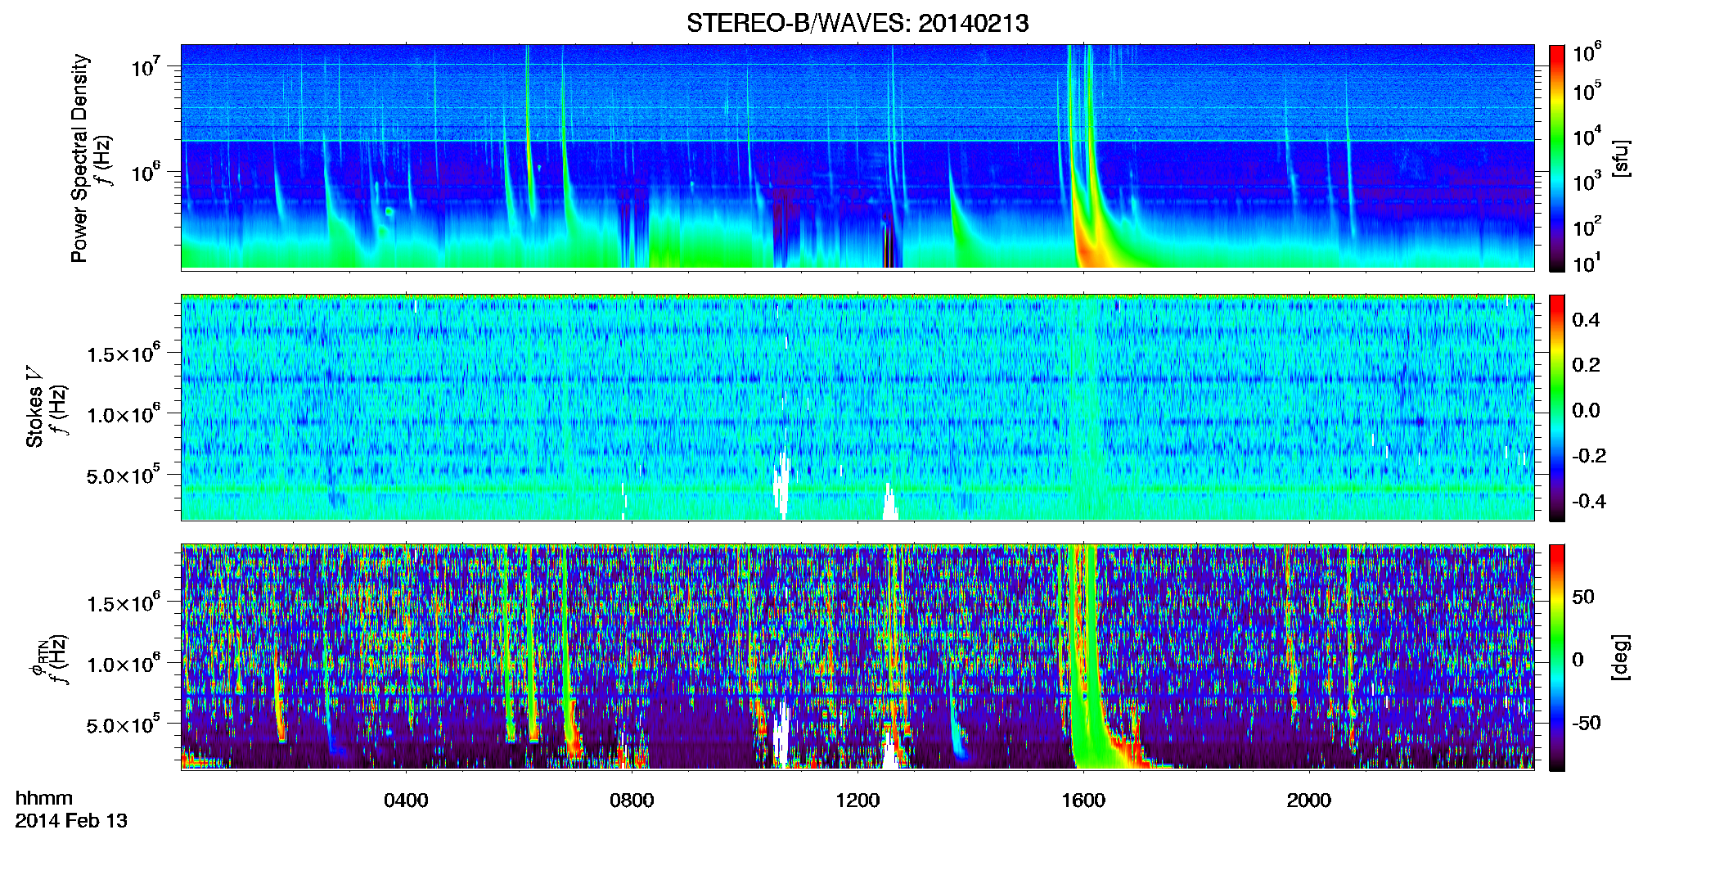This screenshot has height=884, width=1715.
Task: Click the 2000 time tick label
Action: click(1309, 801)
